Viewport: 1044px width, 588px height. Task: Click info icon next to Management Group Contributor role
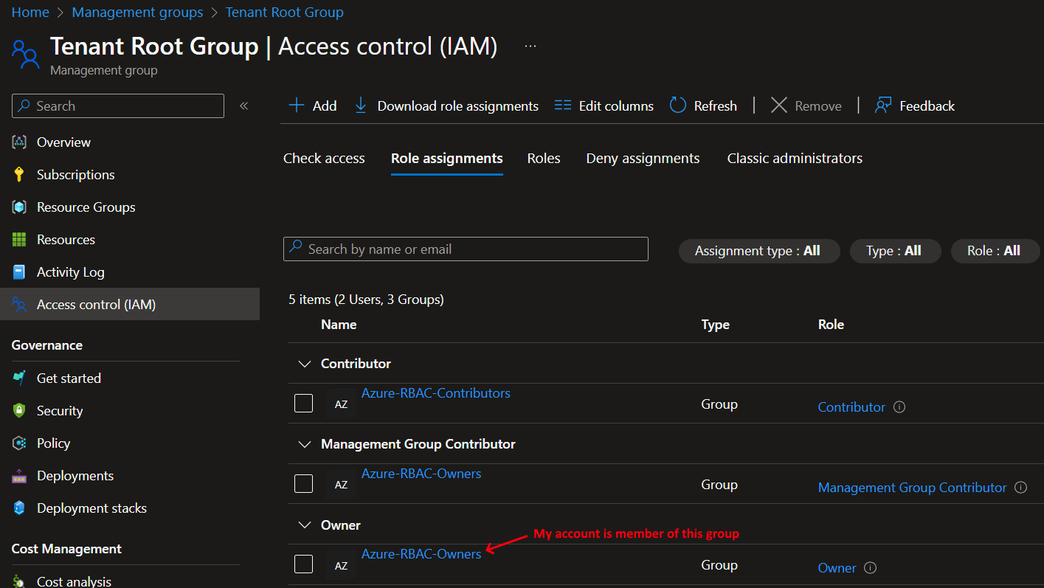point(1020,488)
